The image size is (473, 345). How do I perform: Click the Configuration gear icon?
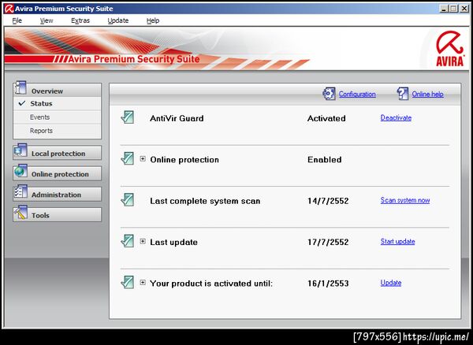click(329, 94)
